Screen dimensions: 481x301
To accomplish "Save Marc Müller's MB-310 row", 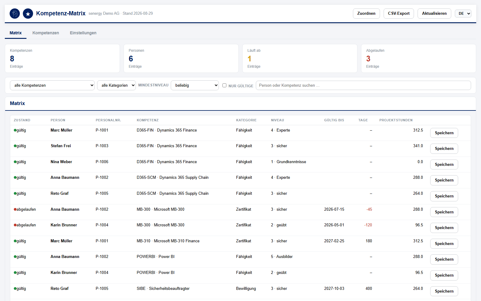I will (x=444, y=244).
